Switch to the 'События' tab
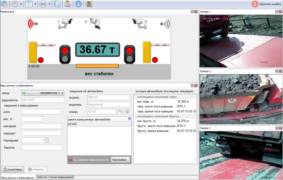Image resolution: width=283 pixels, height=180 pixels. click(x=42, y=177)
